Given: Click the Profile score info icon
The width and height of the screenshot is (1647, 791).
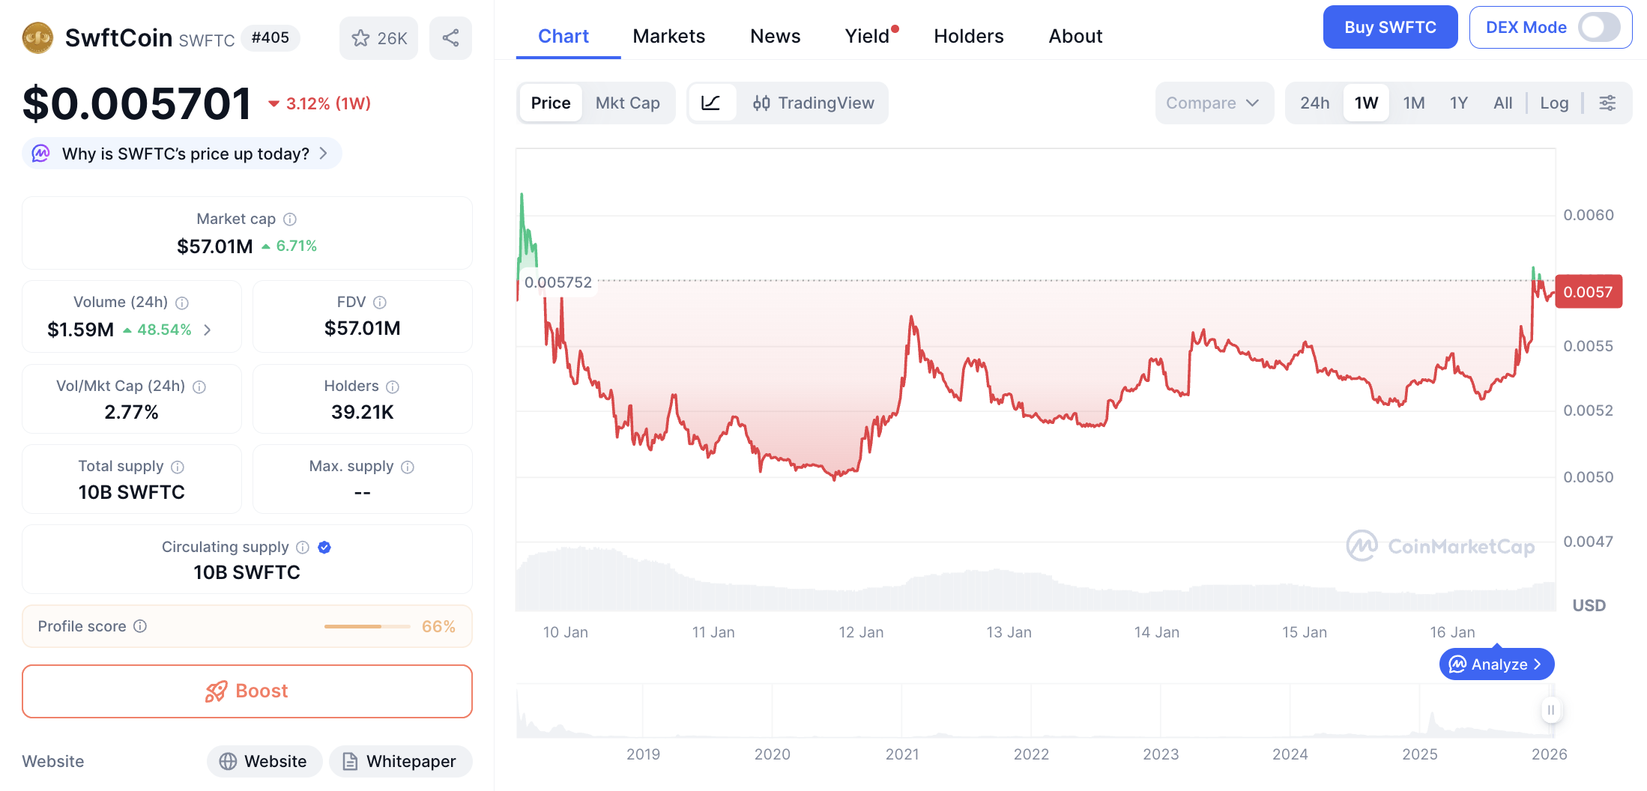Looking at the screenshot, I should (x=140, y=626).
